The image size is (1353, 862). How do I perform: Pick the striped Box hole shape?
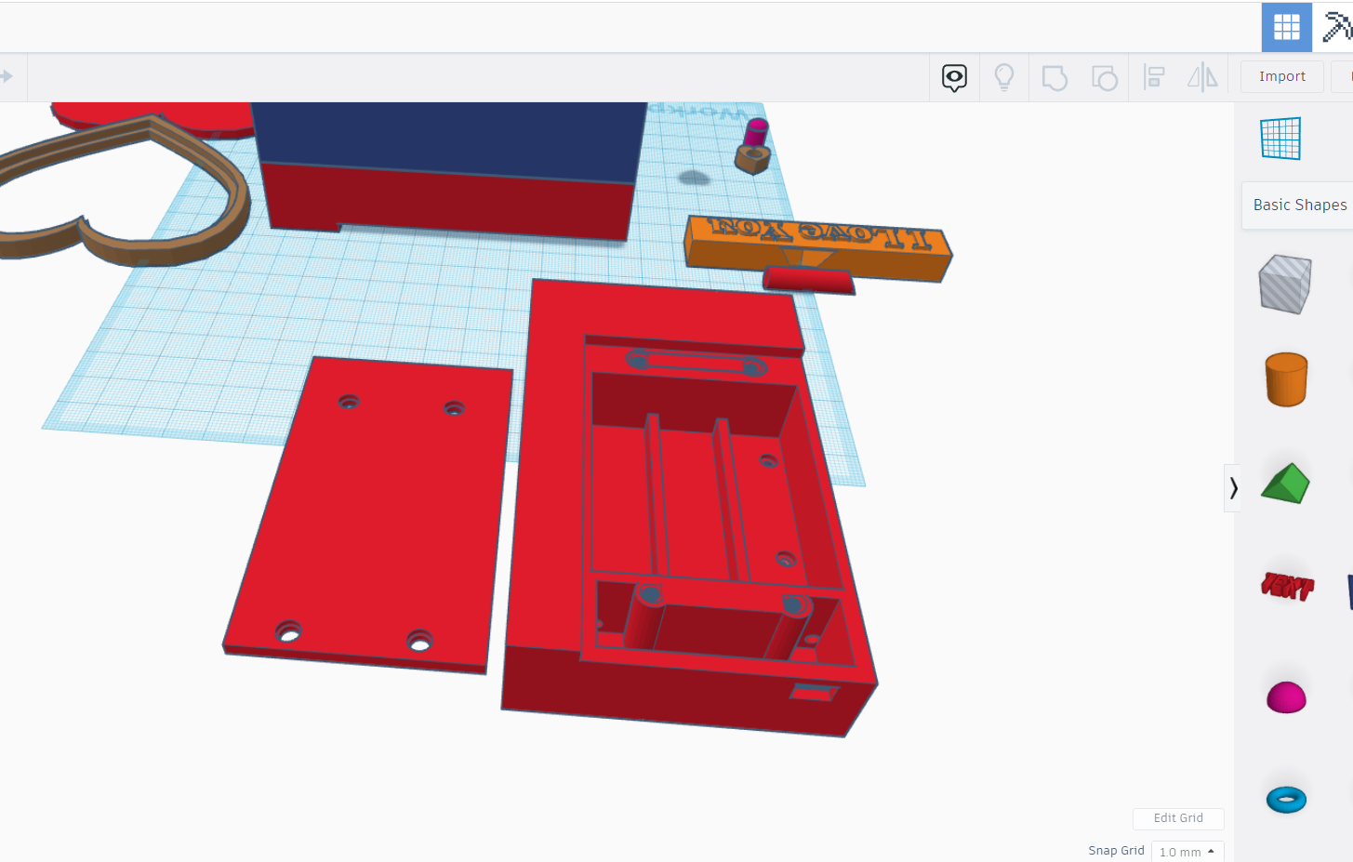(1285, 284)
